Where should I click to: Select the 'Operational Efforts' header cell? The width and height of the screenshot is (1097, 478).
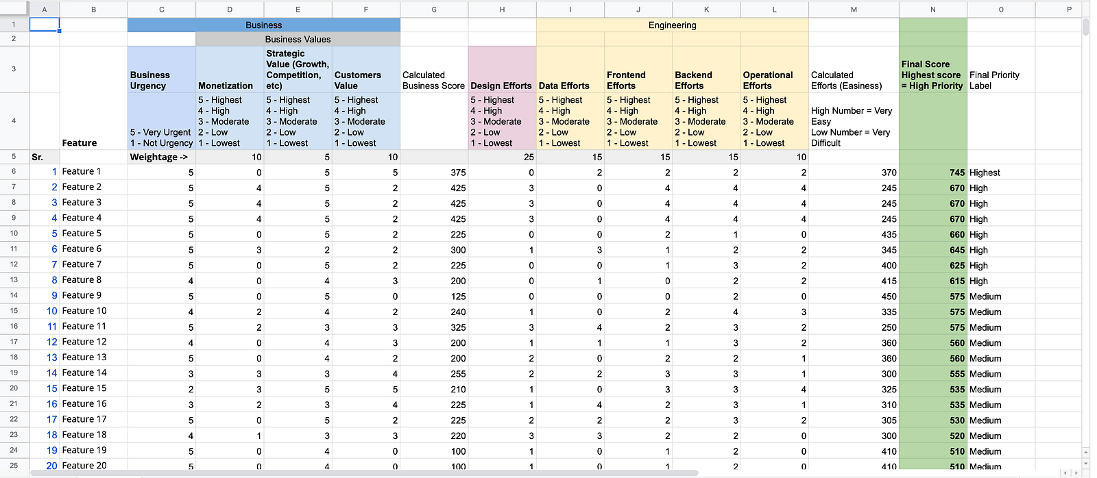click(x=774, y=69)
